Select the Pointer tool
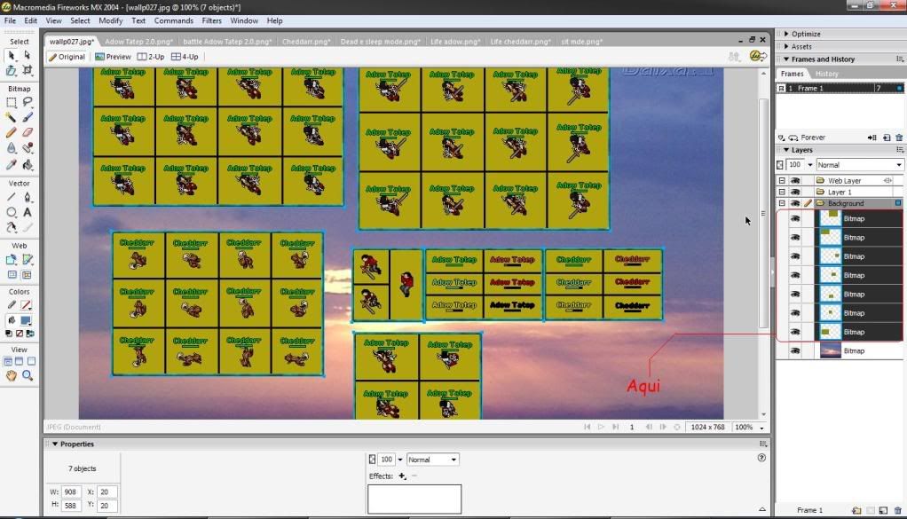The height and width of the screenshot is (519, 907). tap(12, 55)
